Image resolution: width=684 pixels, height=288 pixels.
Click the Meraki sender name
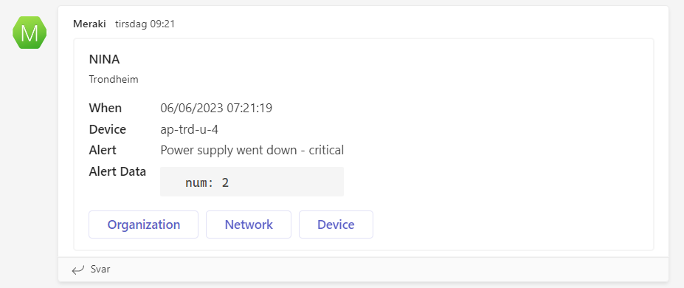[89, 24]
